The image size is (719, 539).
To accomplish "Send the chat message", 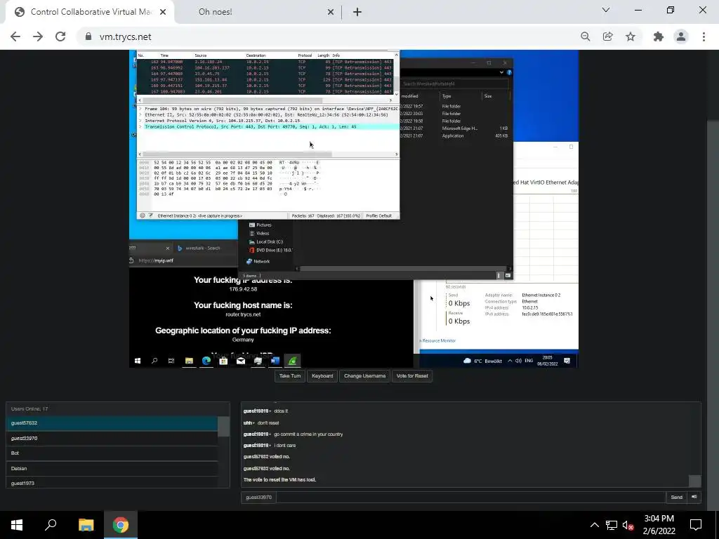I will pyautogui.click(x=676, y=498).
